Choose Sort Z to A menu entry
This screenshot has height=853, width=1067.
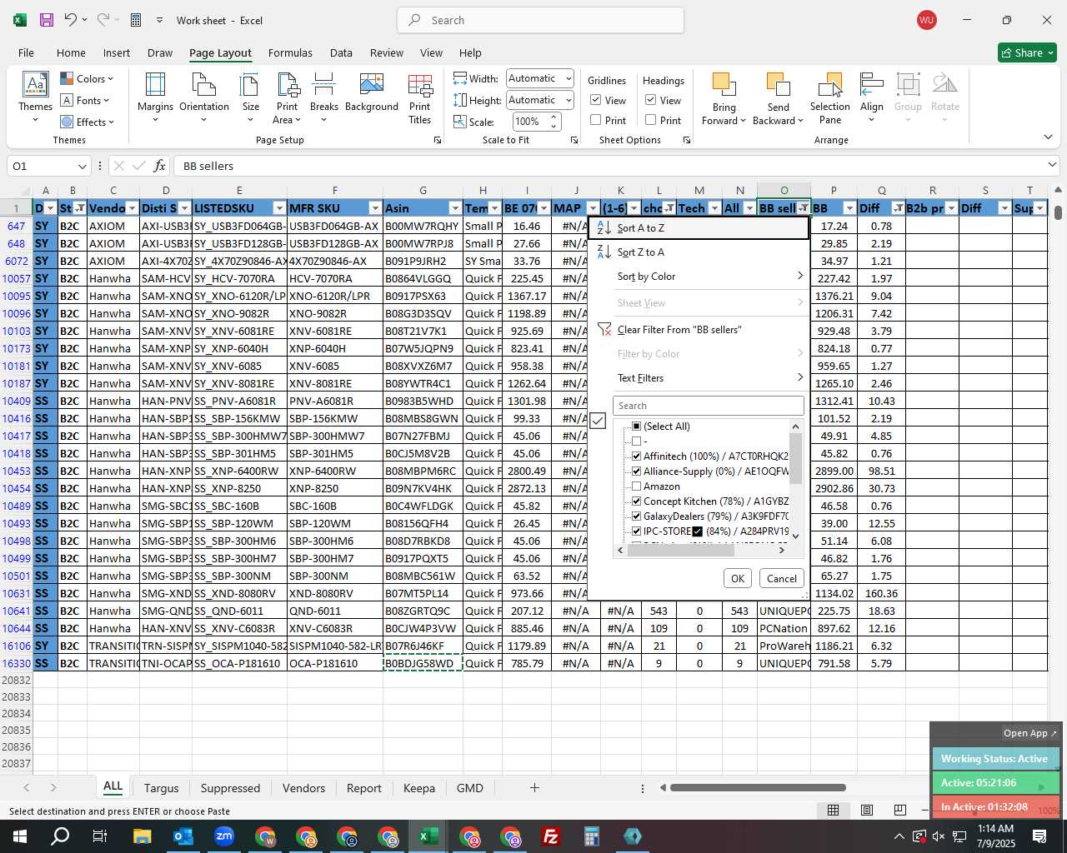(x=699, y=252)
